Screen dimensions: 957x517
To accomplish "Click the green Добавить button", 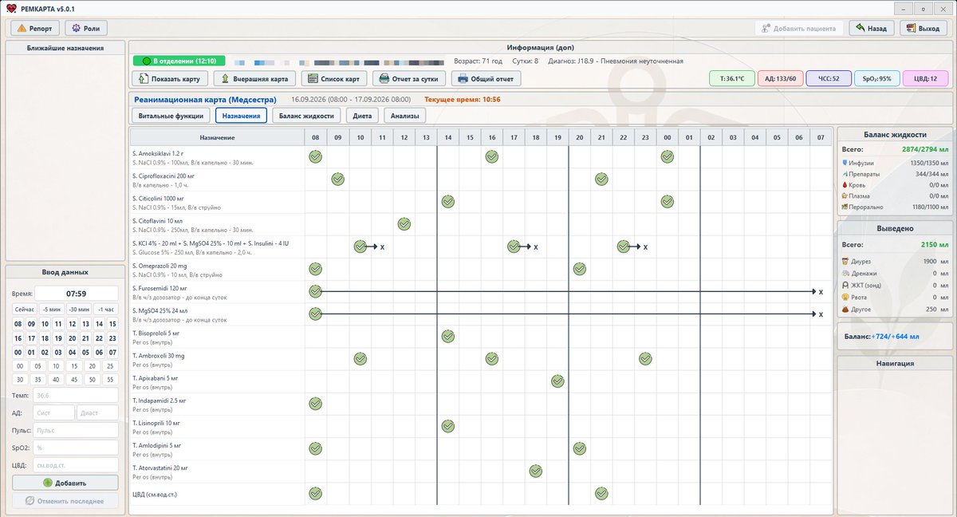I will click(65, 483).
